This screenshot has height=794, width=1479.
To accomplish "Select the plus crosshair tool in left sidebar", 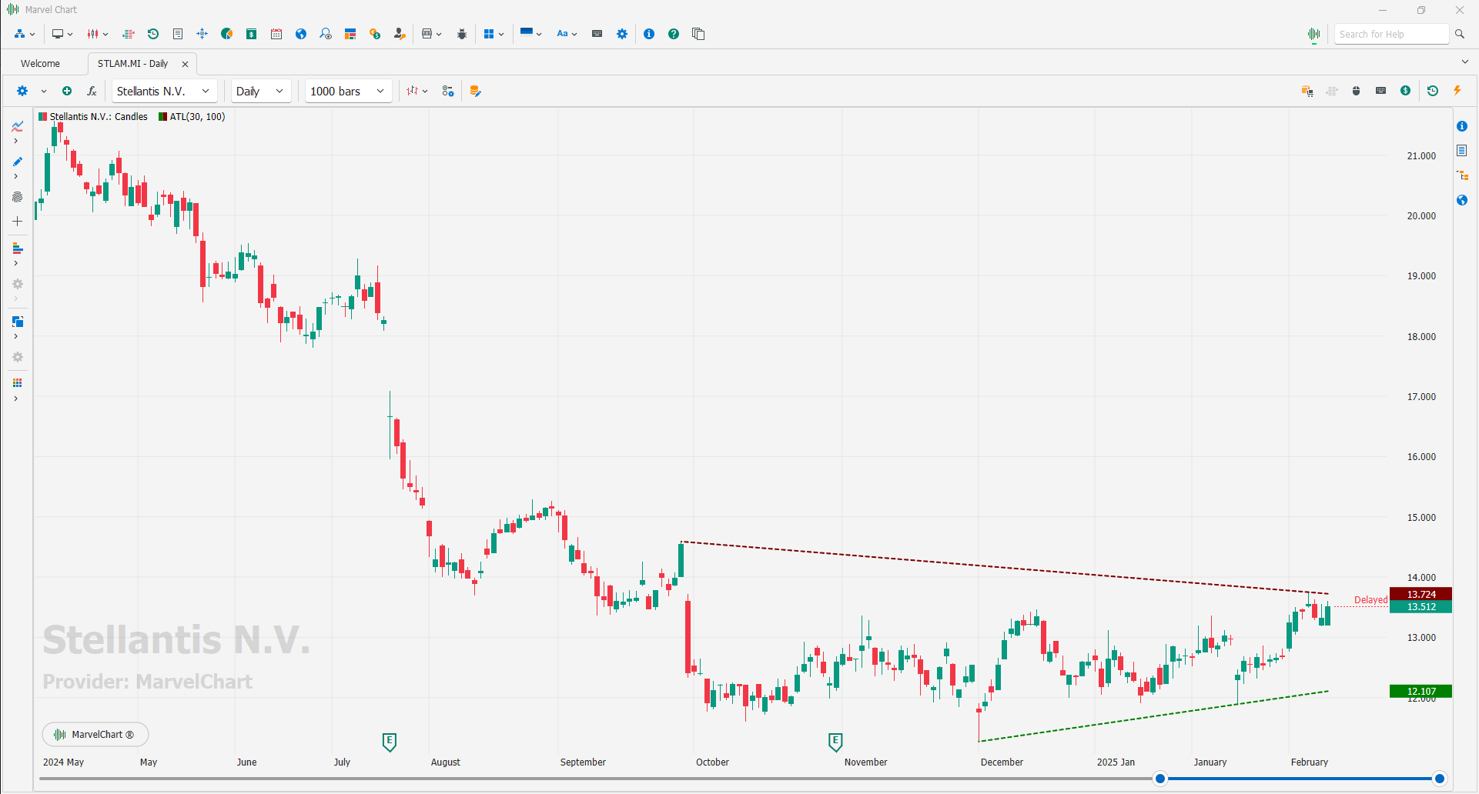I will [17, 221].
